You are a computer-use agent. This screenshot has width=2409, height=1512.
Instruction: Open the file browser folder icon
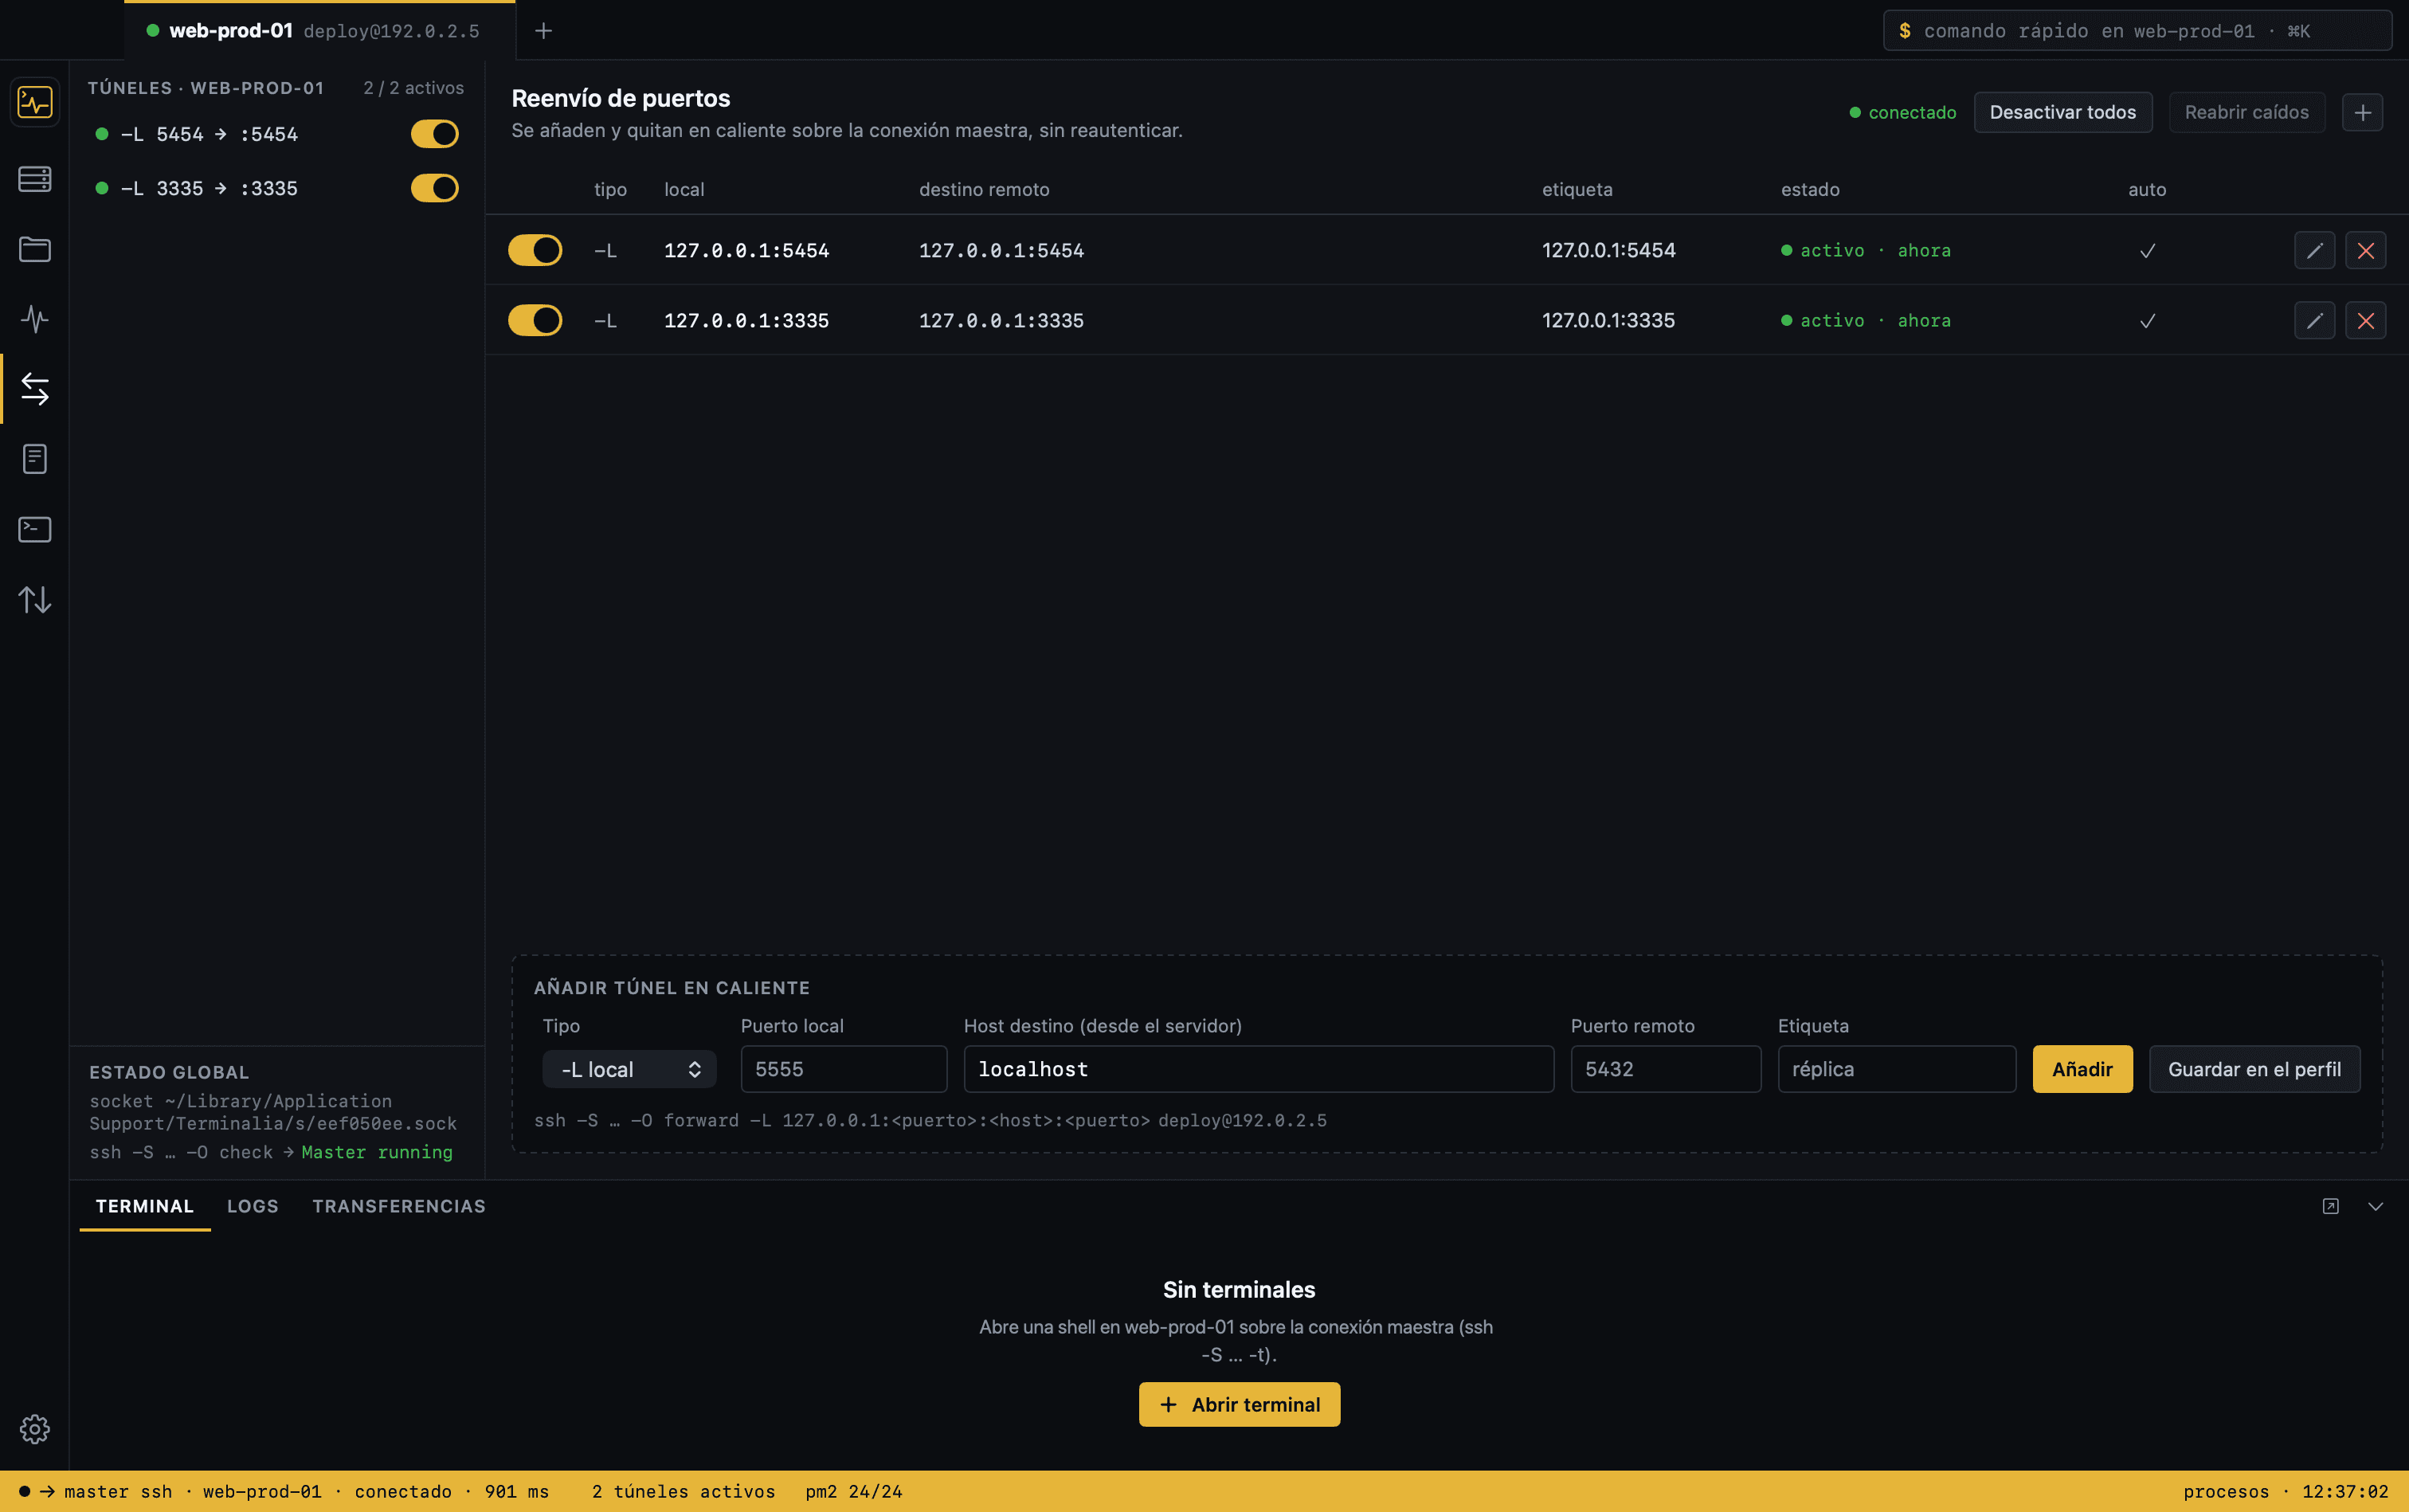point(35,249)
